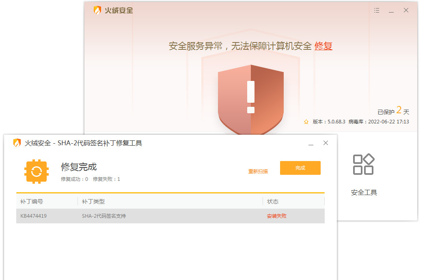This screenshot has height=280, width=427.
Task: Open the main menu icon in Huorong window
Action: (x=377, y=11)
